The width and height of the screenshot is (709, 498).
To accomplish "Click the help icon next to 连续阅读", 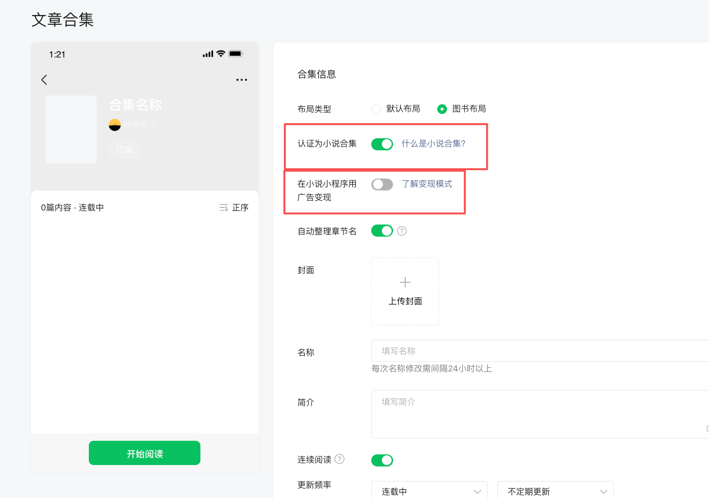I will pos(340,459).
